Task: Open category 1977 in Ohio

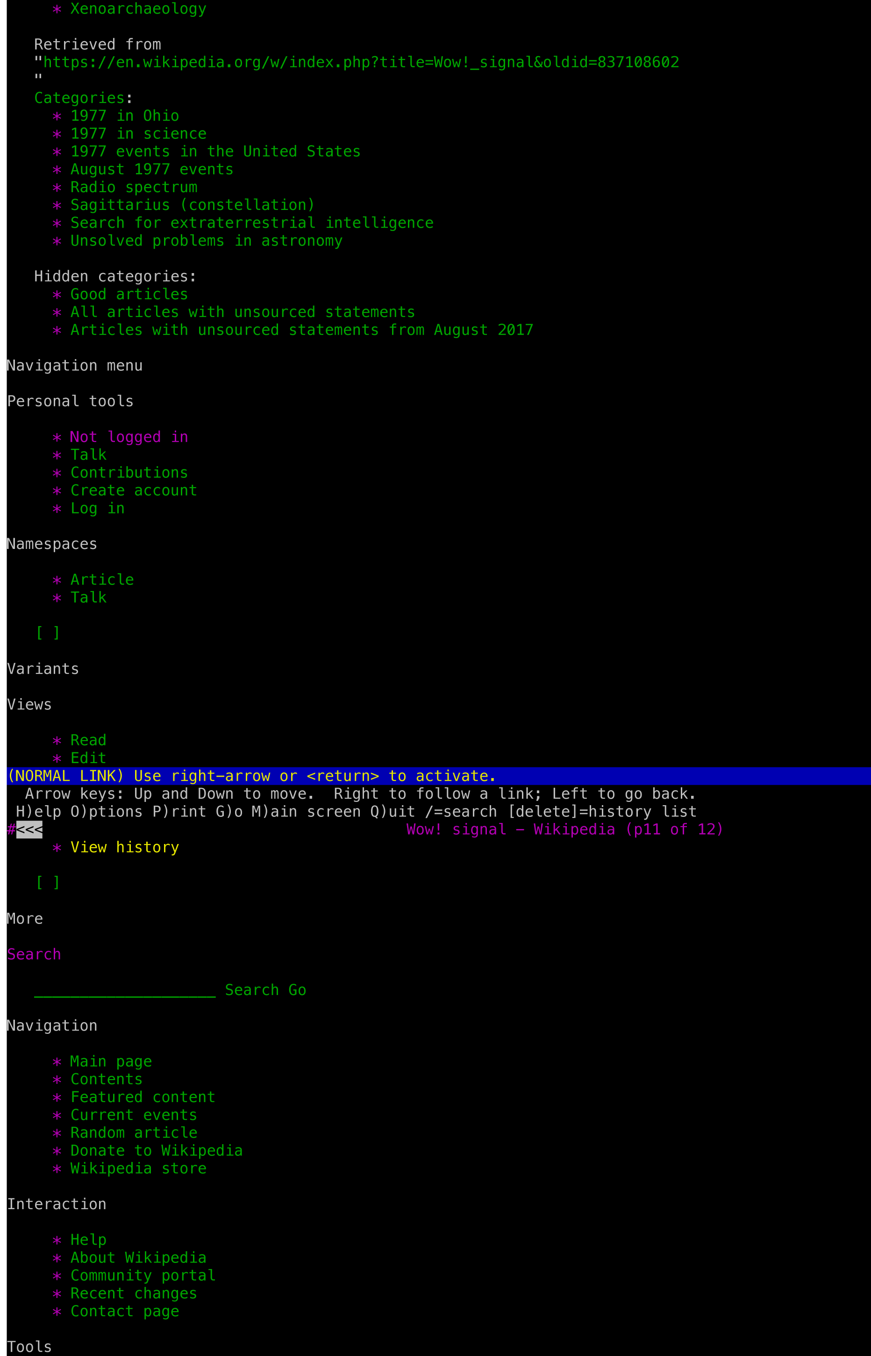Action: 124,115
